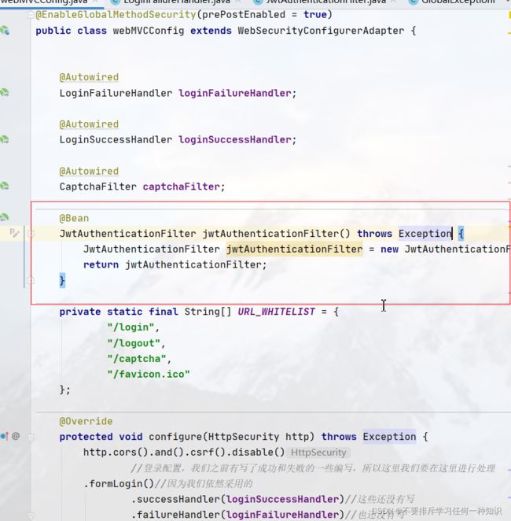Image resolution: width=511 pixels, height=521 pixels.
Task: Click the loginFailureHandler field name
Action: [x=234, y=93]
